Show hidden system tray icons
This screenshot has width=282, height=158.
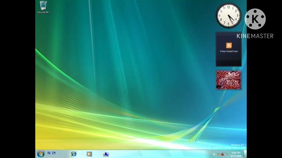click(x=214, y=154)
